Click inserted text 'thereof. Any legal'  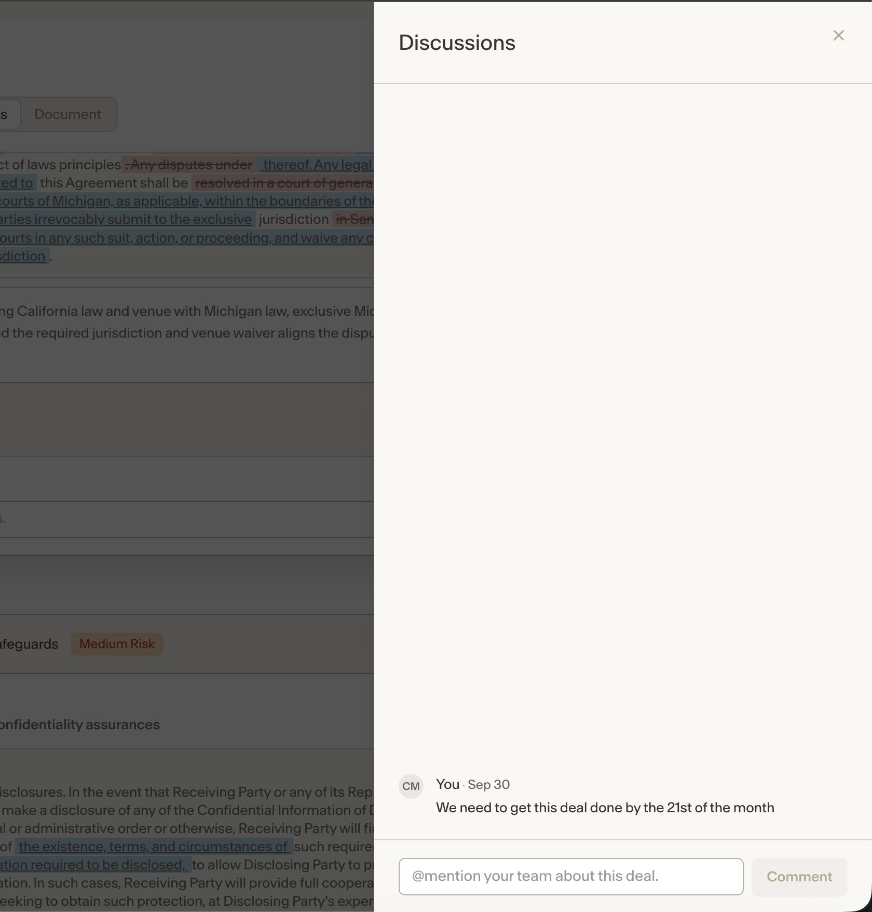[x=316, y=165]
